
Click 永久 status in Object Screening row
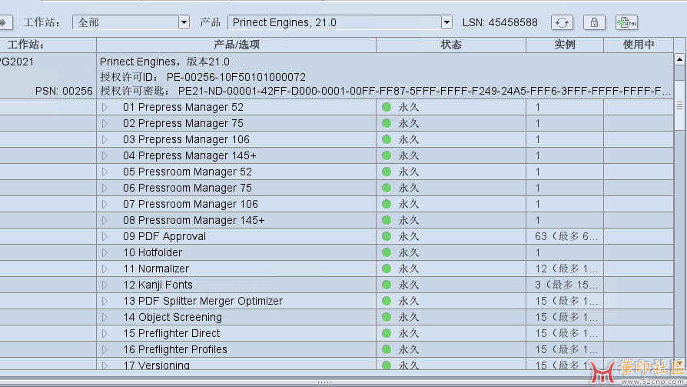coord(408,317)
